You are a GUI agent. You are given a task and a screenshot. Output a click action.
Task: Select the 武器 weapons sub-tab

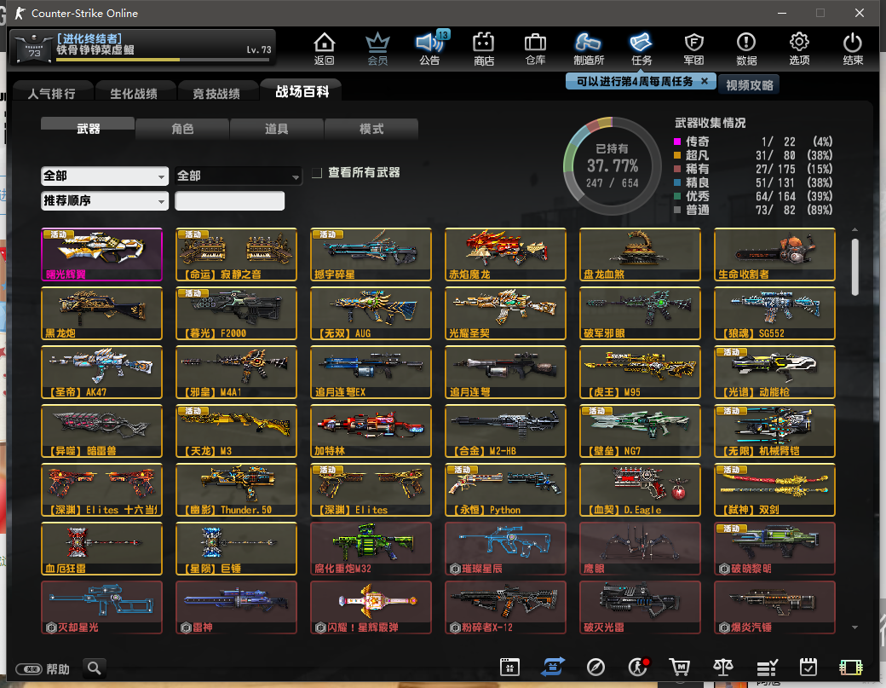(x=88, y=129)
